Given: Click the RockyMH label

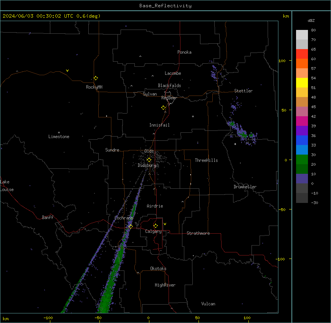Looking at the screenshot, I should pyautogui.click(x=94, y=87).
